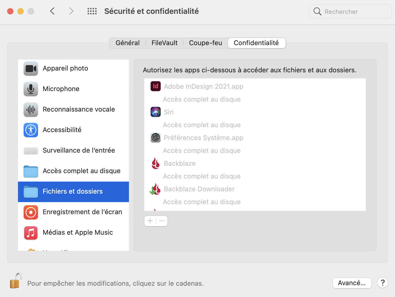
Task: Click the plus button to add app
Action: click(x=150, y=221)
